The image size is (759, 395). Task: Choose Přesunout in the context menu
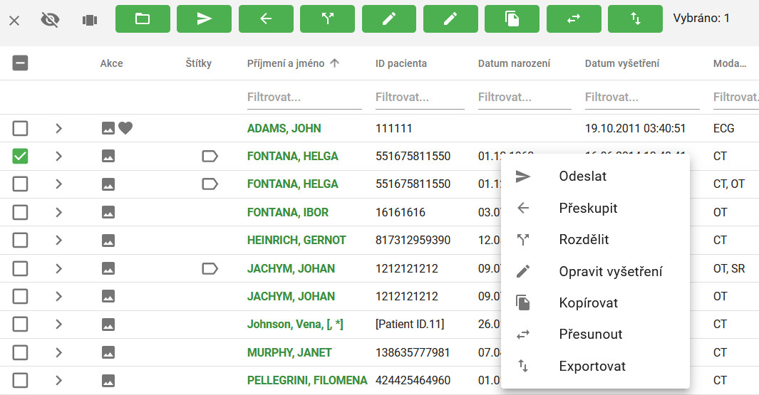[595, 334]
